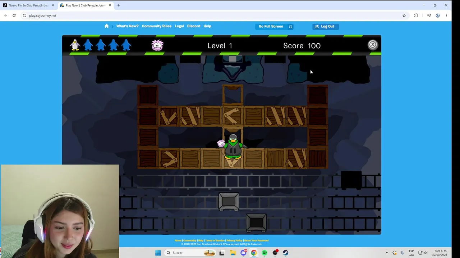Open the volume icon in system tray
This screenshot has height=258, width=460.
pos(426,253)
